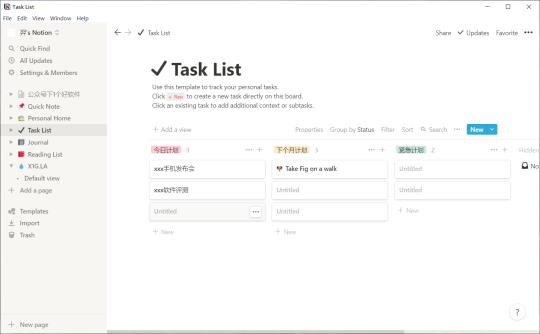Open the Templates gallery
This screenshot has width=540, height=334.
[x=34, y=211]
